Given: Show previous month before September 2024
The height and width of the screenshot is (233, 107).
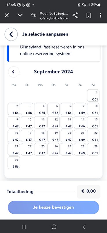Looking at the screenshot, I should tap(14, 72).
